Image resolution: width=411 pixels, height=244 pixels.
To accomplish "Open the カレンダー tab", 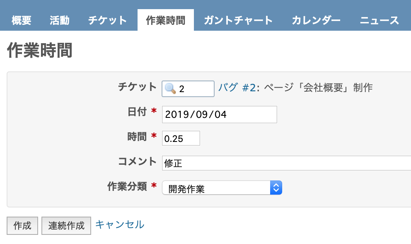I will click(316, 20).
